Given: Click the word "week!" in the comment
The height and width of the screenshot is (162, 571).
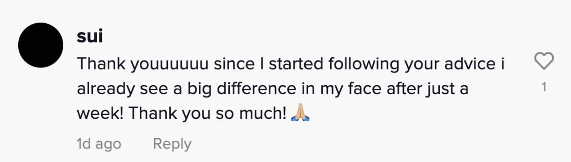Looking at the screenshot, I should point(100,113).
